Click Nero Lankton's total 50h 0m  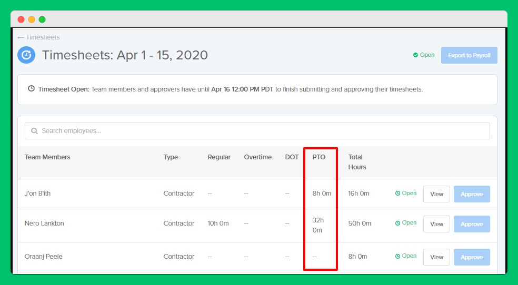[x=360, y=223]
